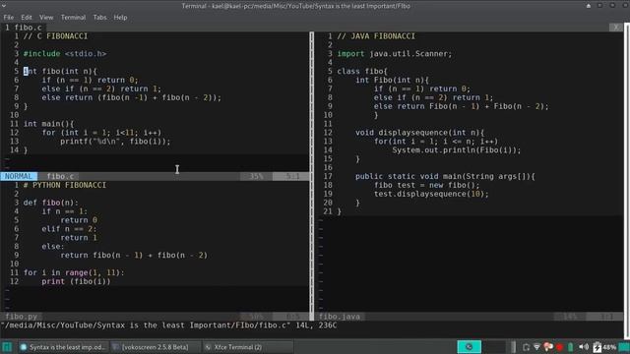The image size is (630, 354).
Task: Switch to 'Syntax is the least imp.od..' taskbar window
Action: pos(63,347)
